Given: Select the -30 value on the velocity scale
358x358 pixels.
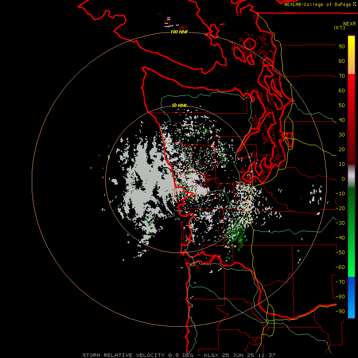Looking at the screenshot, I should (340, 223).
